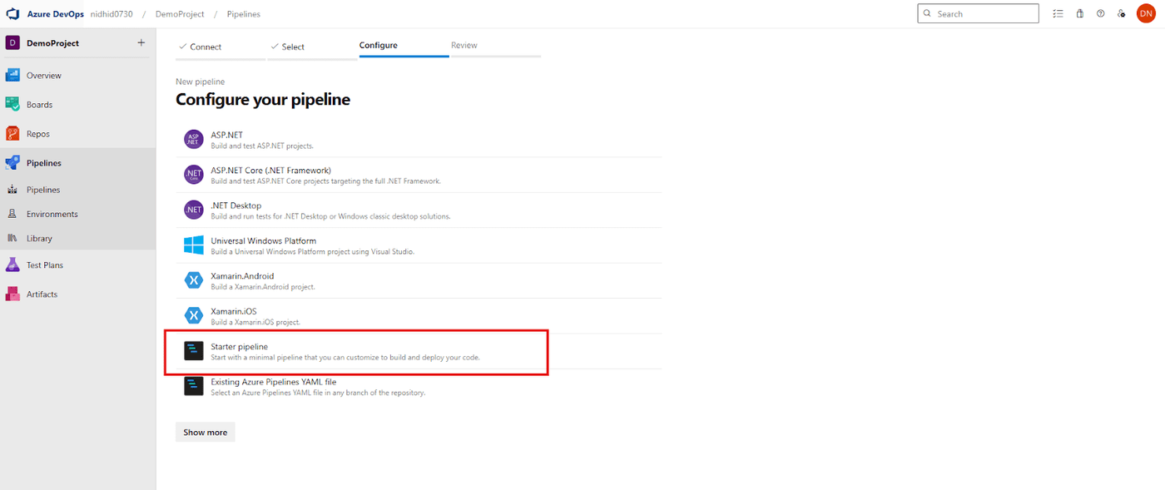Open the Library sub-item icon
The image size is (1165, 490).
tap(12, 238)
